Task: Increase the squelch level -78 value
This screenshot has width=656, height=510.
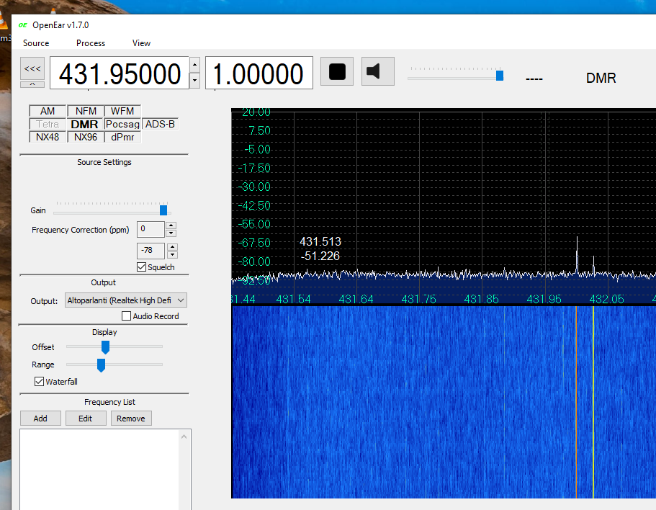Action: [172, 247]
